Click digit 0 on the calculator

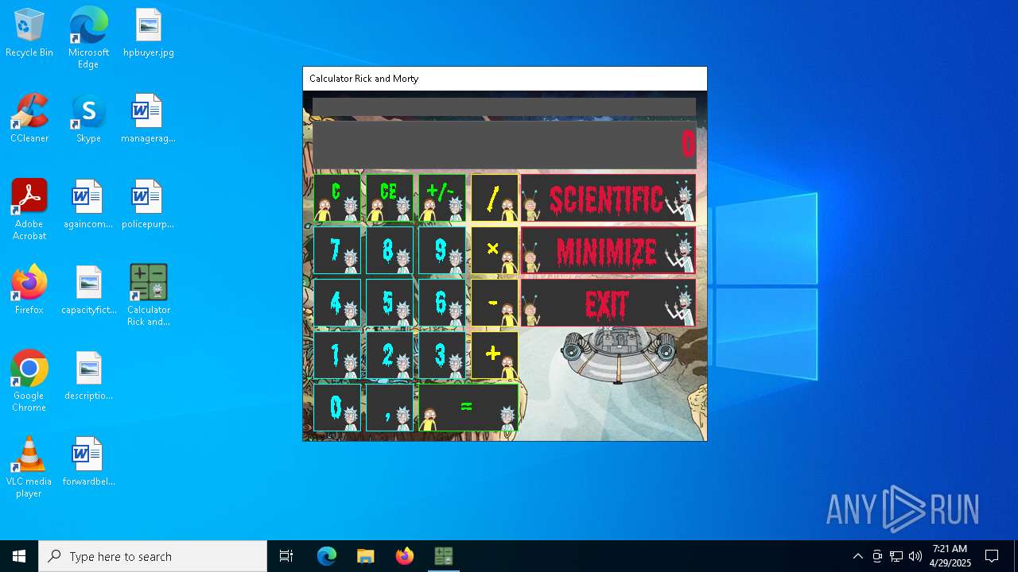337,408
